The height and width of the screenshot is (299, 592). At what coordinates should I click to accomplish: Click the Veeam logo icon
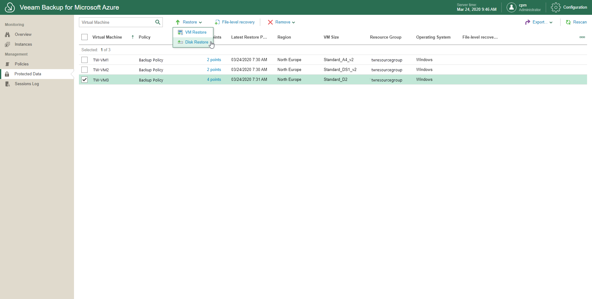[x=10, y=7]
